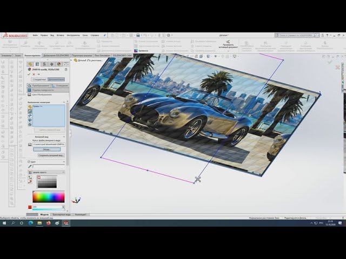The height and width of the screenshot is (259, 346).
Task: Select the third filter icon beside selected geometry
Action: click(x=30, y=116)
